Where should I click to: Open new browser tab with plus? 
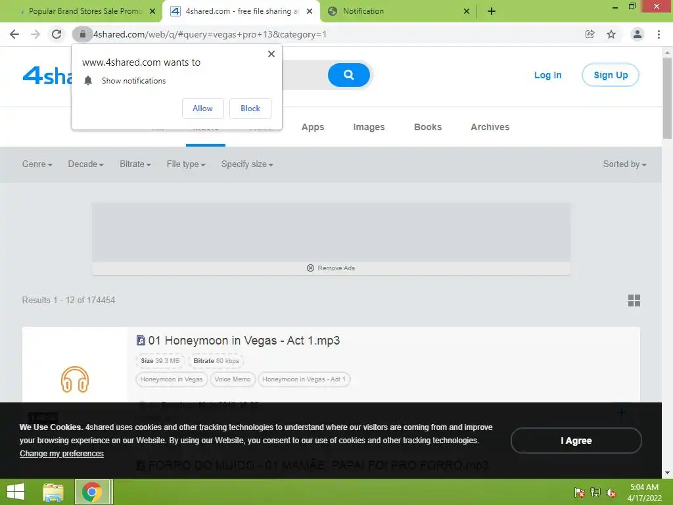click(492, 11)
